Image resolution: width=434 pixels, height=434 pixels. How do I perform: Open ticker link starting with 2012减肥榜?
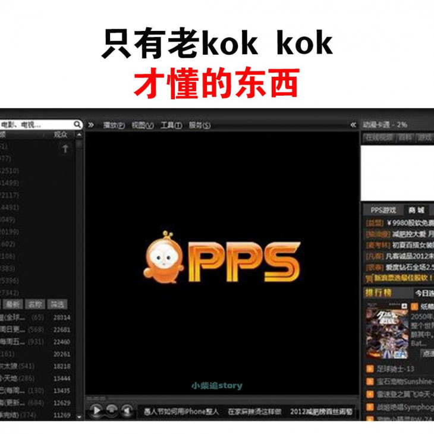pos(322,411)
